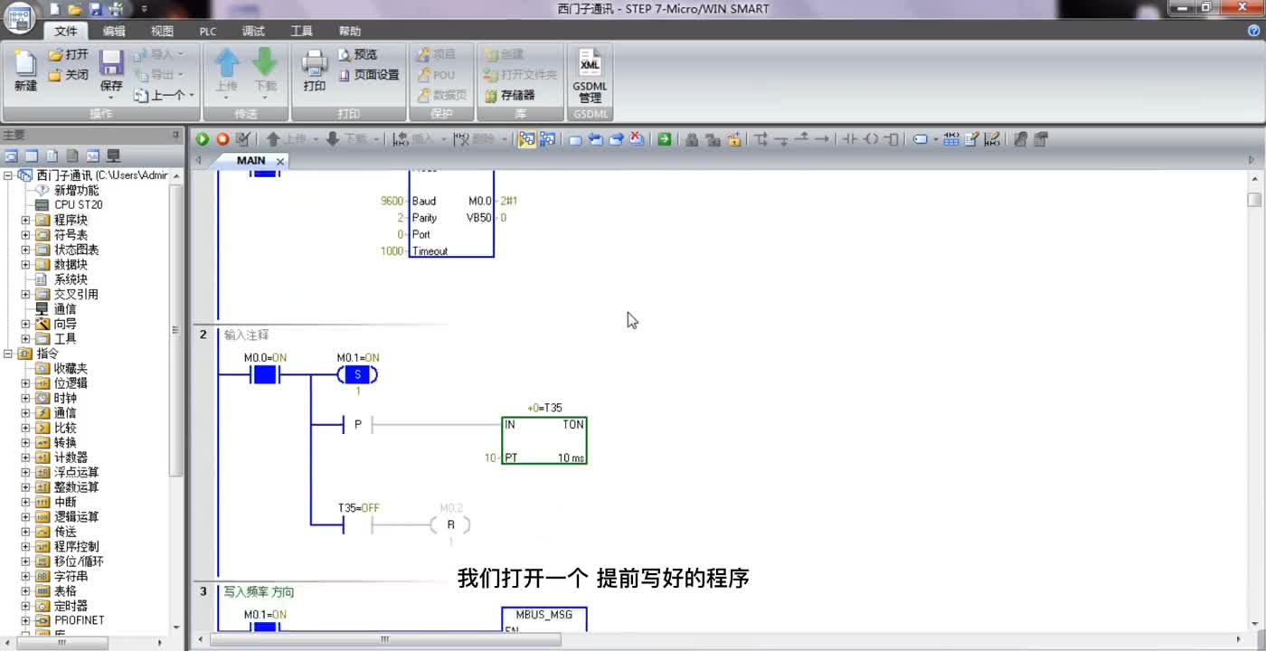This screenshot has width=1266, height=651.
Task: Click the 预览 print preview button
Action: coord(358,54)
